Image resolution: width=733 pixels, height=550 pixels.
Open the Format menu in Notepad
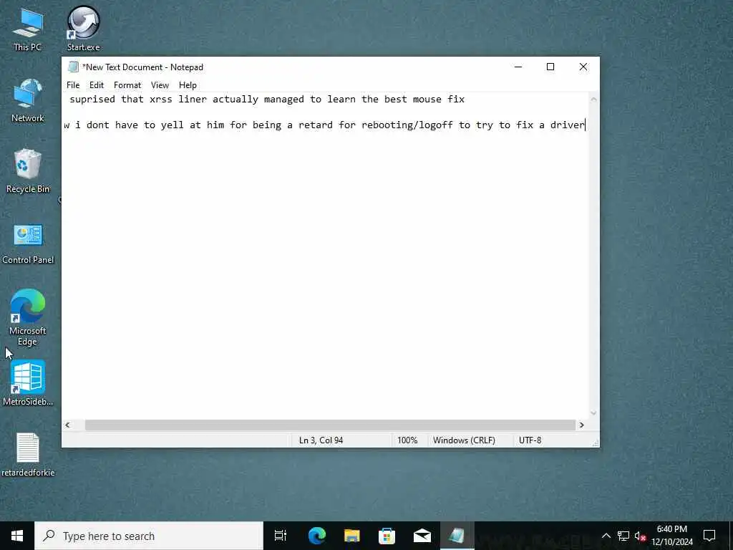(x=127, y=85)
